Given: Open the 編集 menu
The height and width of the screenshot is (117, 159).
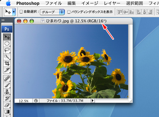Looking at the screenshot, I should tap(72, 3).
